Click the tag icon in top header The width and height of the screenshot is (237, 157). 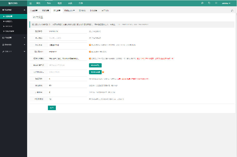(x=209, y=3)
